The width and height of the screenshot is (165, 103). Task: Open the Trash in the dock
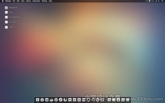(128, 100)
